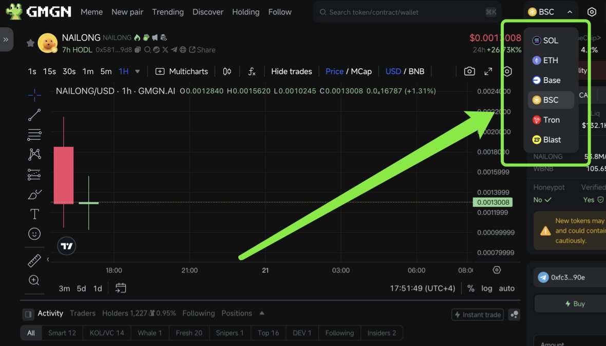
Task: Choose Base from chain list
Action: click(551, 80)
